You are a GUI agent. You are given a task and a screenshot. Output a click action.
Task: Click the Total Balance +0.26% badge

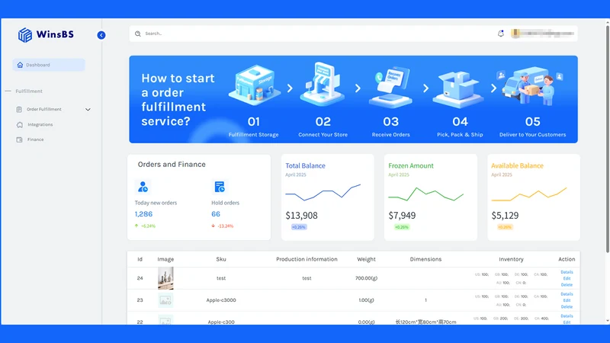pyautogui.click(x=299, y=227)
